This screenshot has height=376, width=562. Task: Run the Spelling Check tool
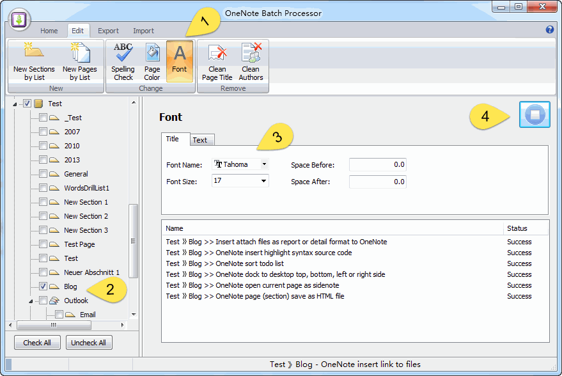coord(123,61)
